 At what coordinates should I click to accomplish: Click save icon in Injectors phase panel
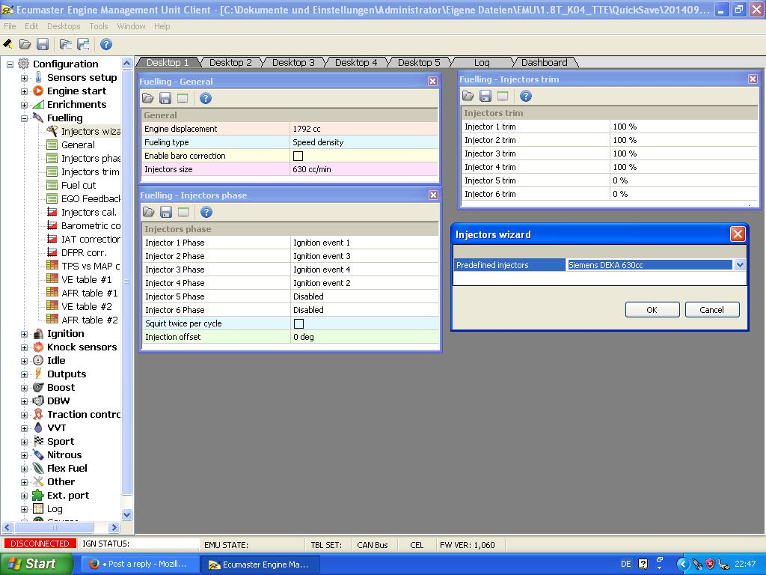[x=166, y=213]
